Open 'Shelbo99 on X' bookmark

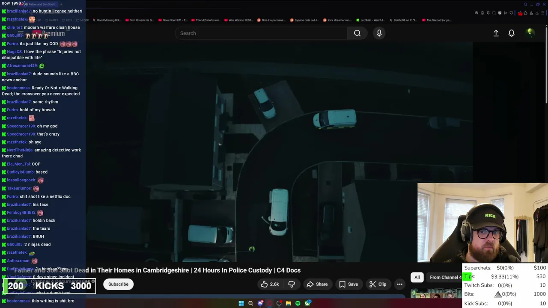click(403, 20)
